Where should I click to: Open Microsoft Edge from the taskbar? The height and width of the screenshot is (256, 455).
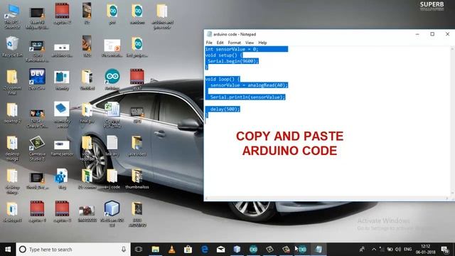click(204, 250)
